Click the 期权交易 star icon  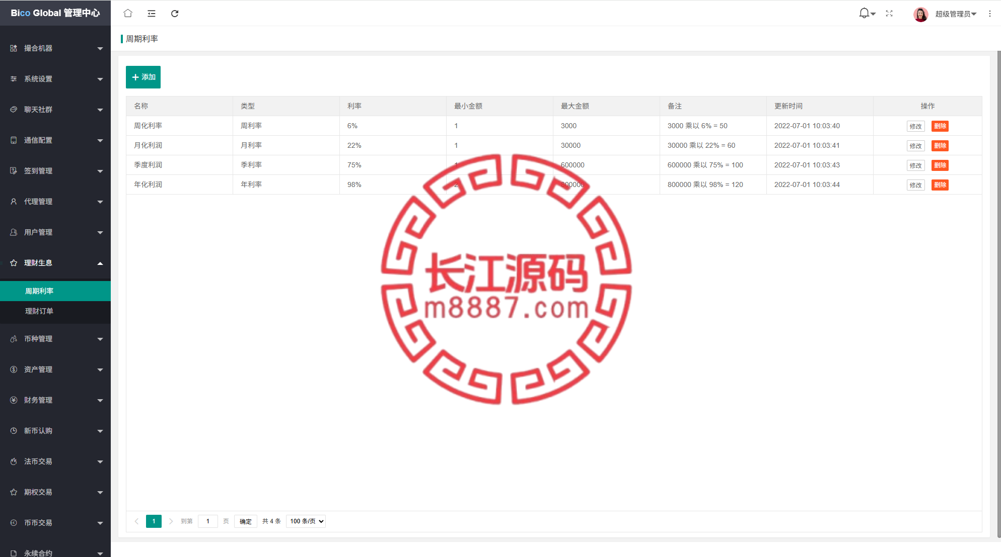14,492
